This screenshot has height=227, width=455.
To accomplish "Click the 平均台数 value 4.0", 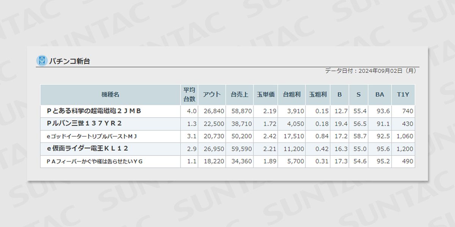I will click(x=192, y=111).
